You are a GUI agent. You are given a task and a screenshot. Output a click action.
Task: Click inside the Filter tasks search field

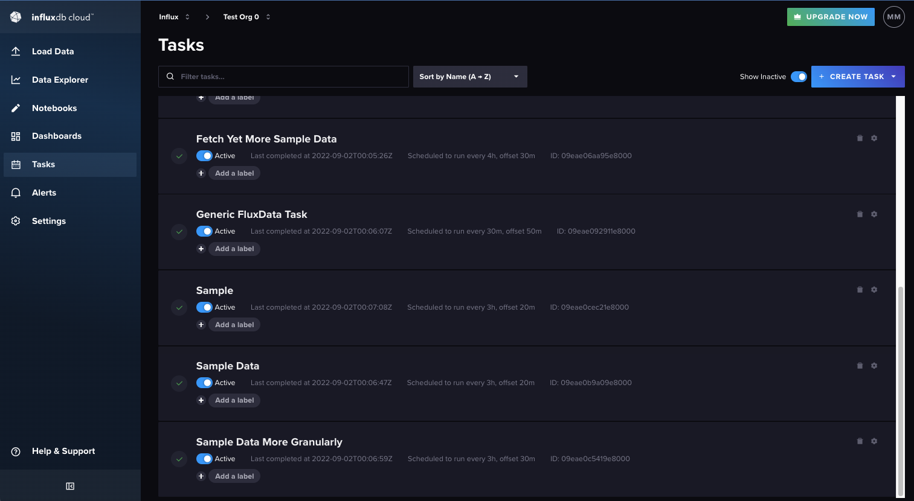[x=283, y=77]
